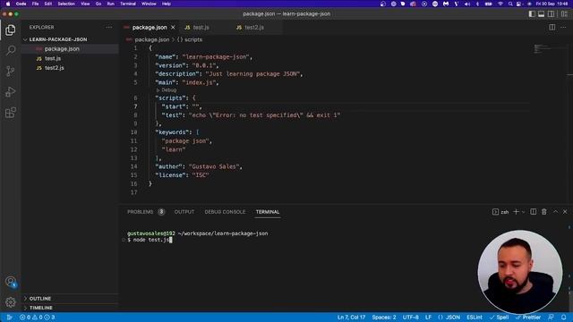Screen dimensions: 573x322
Task: Open notifications bell icon
Action: pyautogui.click(x=564, y=318)
